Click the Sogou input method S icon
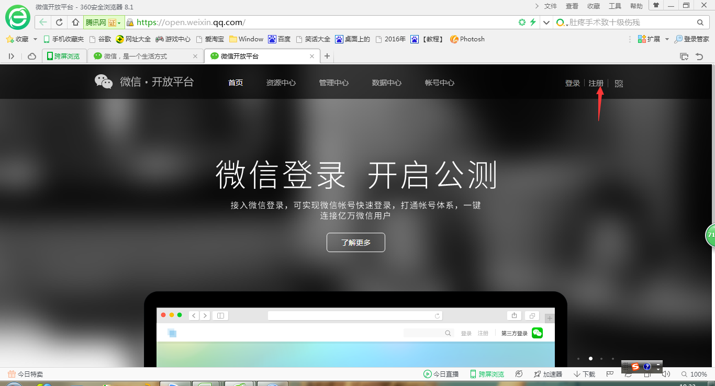715x386 pixels. 635,367
